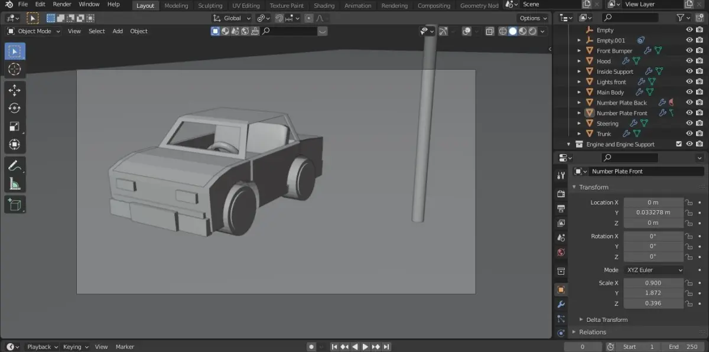Open the Scene properties tab
This screenshot has height=352, width=709.
[561, 237]
